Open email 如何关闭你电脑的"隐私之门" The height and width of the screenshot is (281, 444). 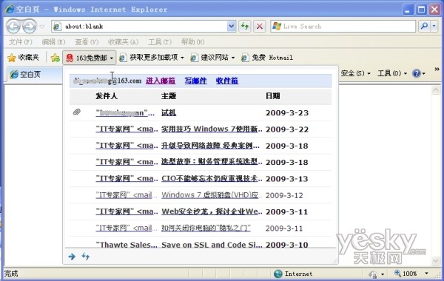(x=206, y=228)
